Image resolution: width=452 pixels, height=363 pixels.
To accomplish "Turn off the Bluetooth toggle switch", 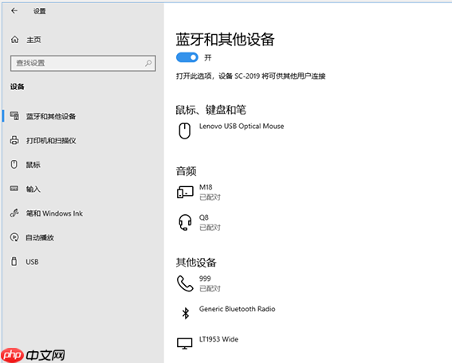I will pyautogui.click(x=187, y=57).
